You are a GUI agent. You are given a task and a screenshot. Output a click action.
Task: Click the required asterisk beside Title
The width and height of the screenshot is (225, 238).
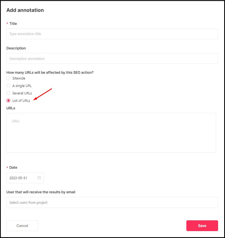pos(7,24)
